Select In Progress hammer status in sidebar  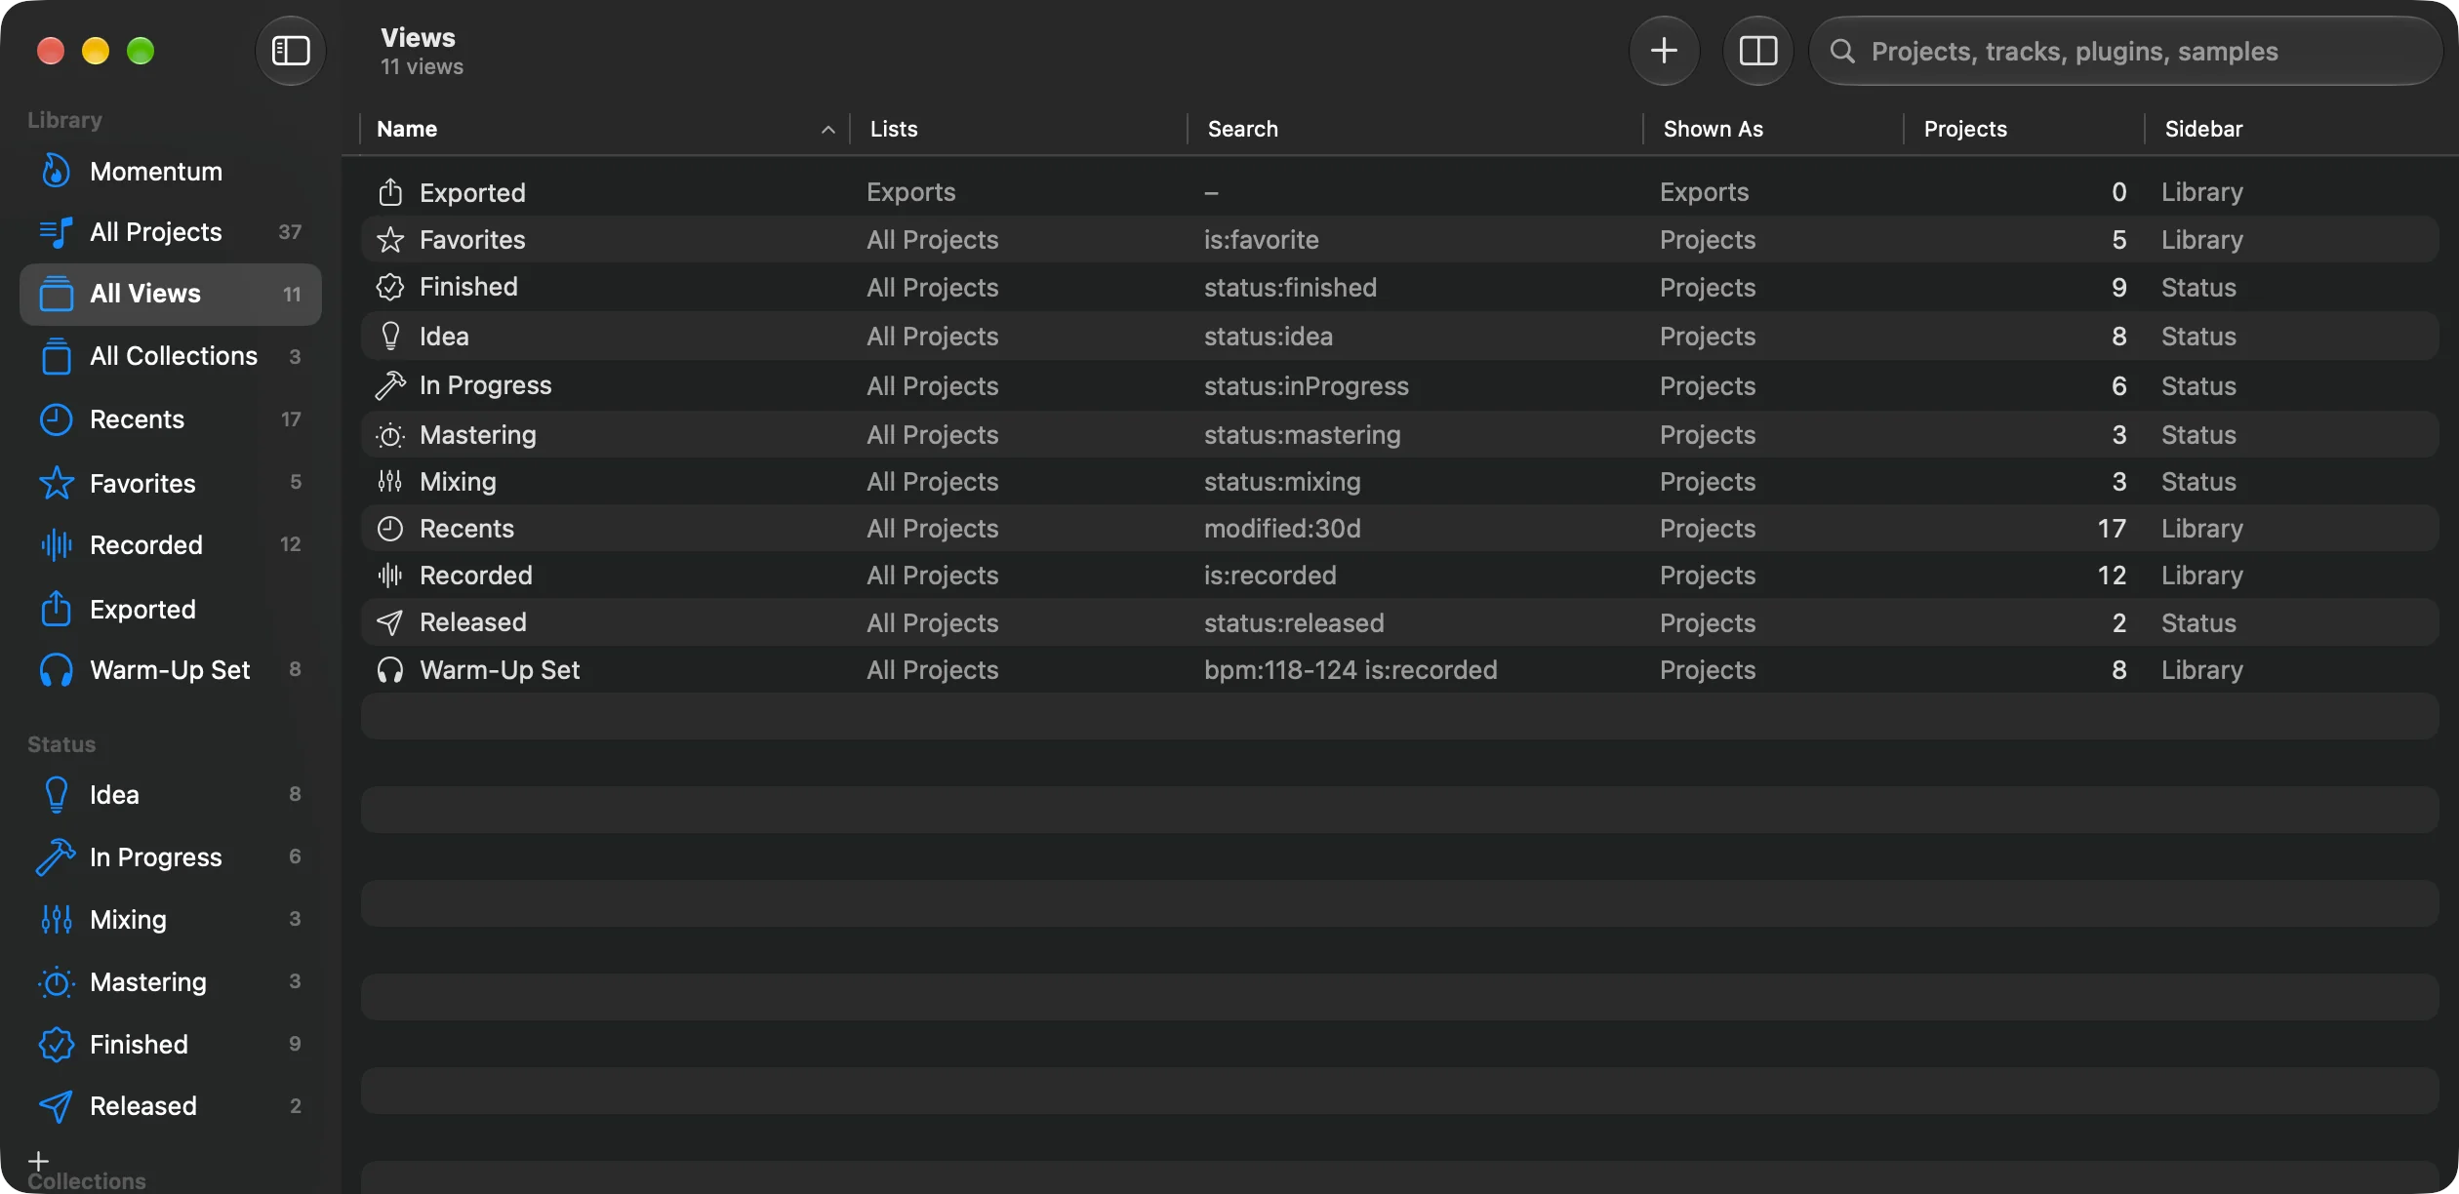pyautogui.click(x=171, y=857)
